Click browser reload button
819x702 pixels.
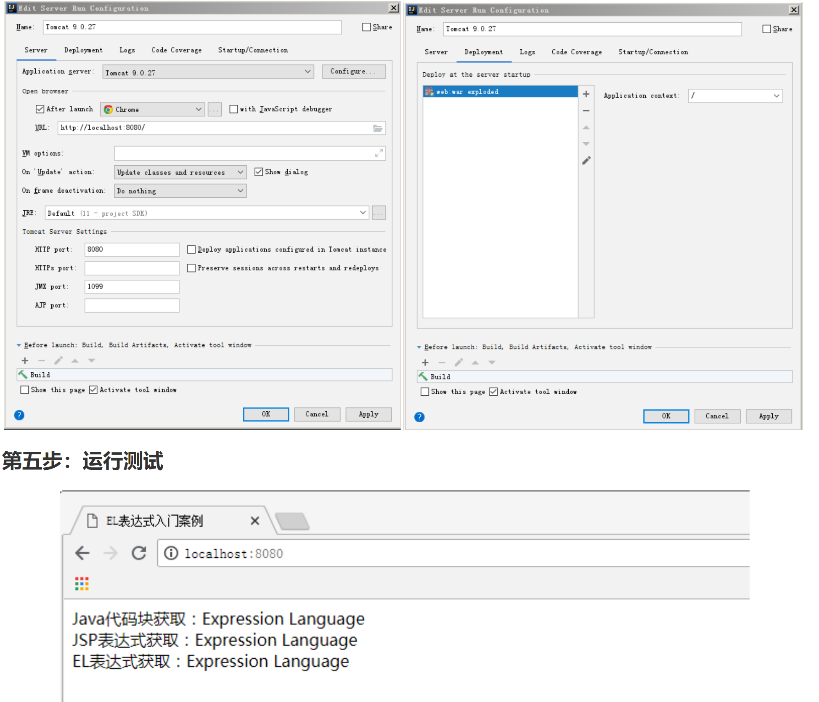click(139, 553)
